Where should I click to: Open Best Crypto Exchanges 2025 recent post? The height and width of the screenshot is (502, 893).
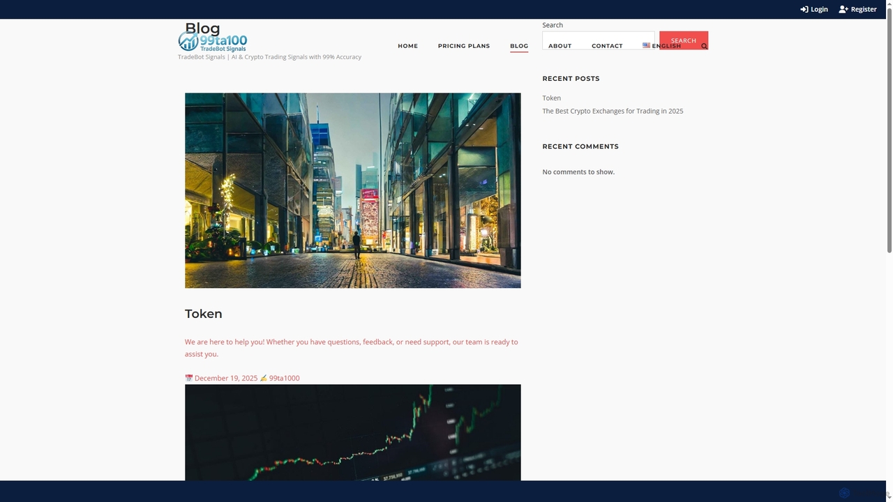pos(613,111)
